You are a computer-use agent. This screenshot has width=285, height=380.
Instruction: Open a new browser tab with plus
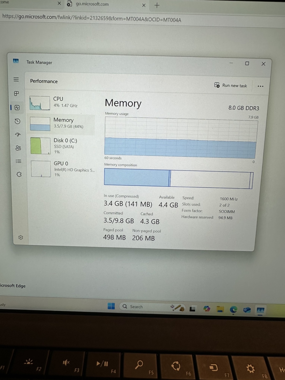[157, 5]
